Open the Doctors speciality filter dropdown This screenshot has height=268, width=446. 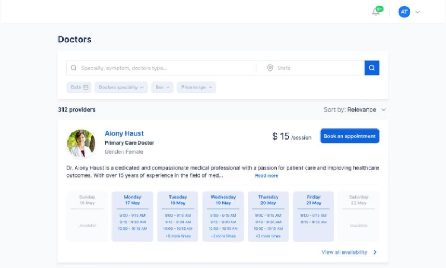pos(121,88)
